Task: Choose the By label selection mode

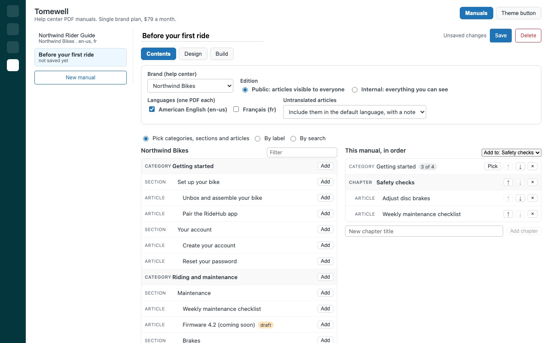Action: [258, 138]
